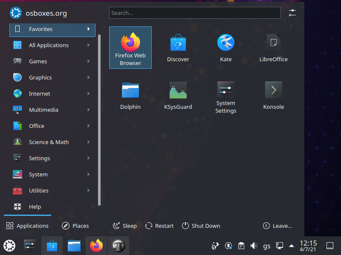Open Dolphin file manager in favorites
Viewport: 341px width, 255px height.
pos(130,95)
